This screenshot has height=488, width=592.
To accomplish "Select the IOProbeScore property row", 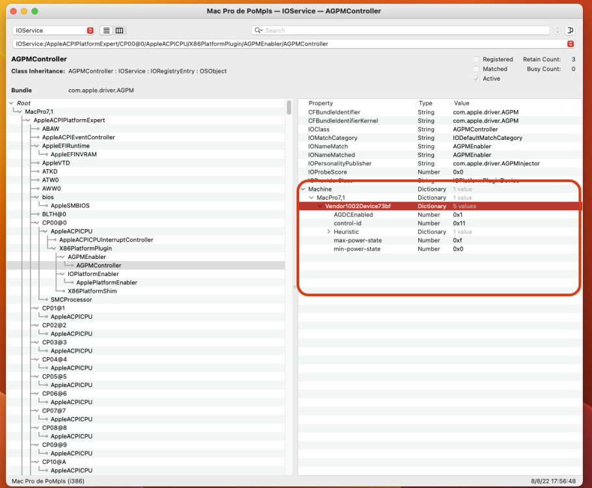I will [x=440, y=172].
